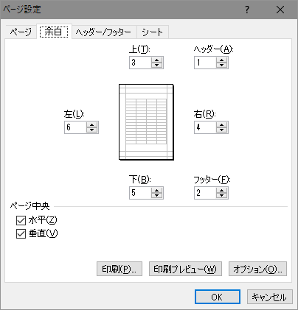Uncheck the 垂直(V) centering checkbox
Viewport: 298px width, 310px height.
pyautogui.click(x=21, y=233)
